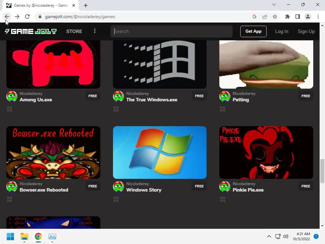Click Windows platform icon under Windows Story

[116, 200]
